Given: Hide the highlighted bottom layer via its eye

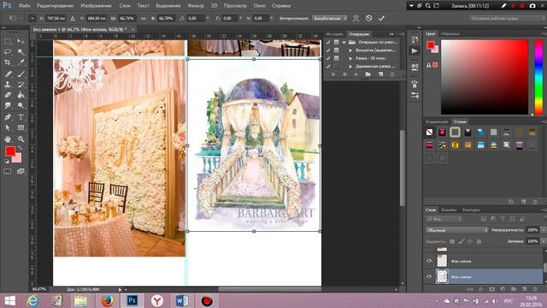Looking at the screenshot, I should [429, 276].
